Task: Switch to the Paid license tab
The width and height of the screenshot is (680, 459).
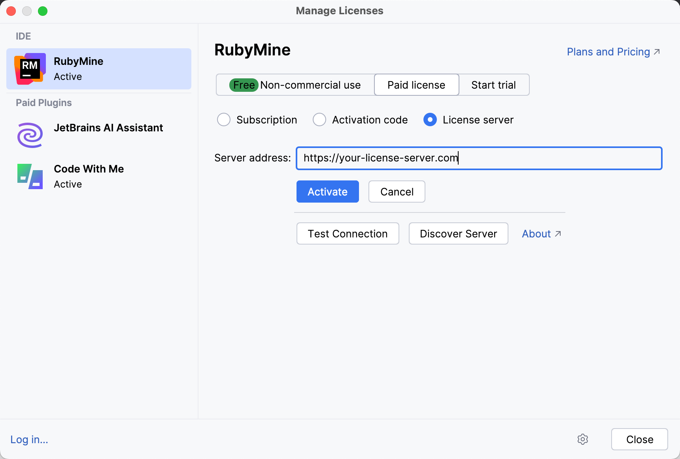Action: [416, 85]
